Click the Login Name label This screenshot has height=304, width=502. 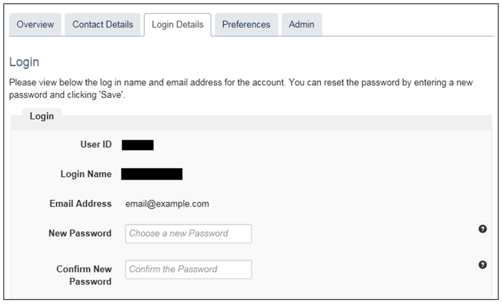[x=86, y=174]
